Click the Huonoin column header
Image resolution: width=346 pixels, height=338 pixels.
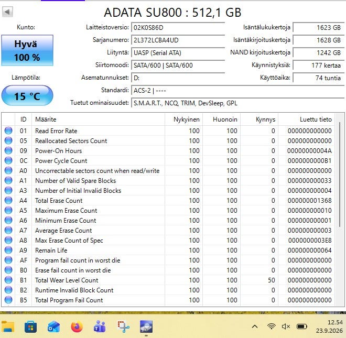(x=222, y=119)
